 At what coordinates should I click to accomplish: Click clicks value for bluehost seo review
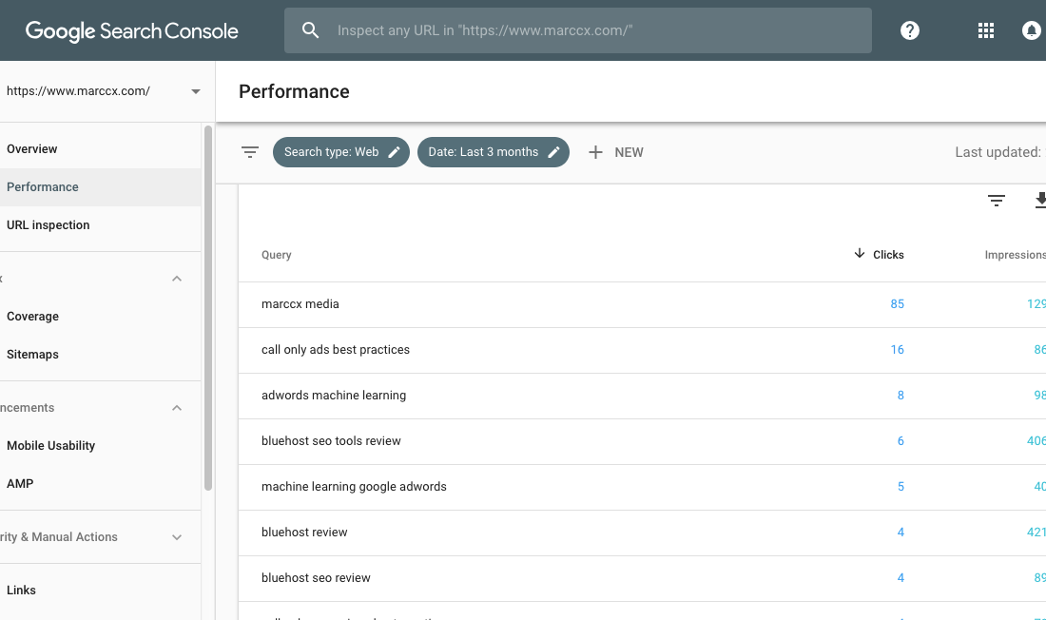[x=901, y=578]
